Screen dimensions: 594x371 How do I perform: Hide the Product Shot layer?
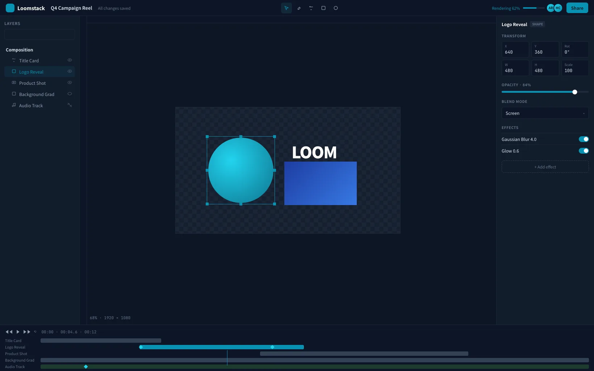70,83
